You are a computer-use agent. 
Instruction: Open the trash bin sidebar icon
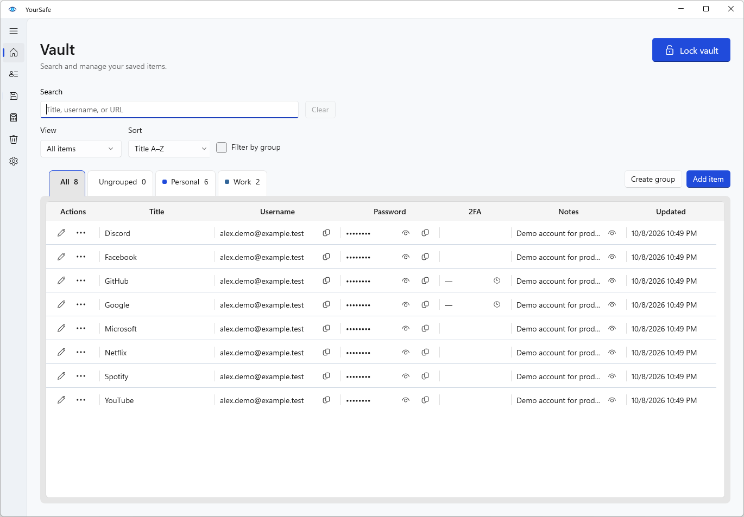14,139
